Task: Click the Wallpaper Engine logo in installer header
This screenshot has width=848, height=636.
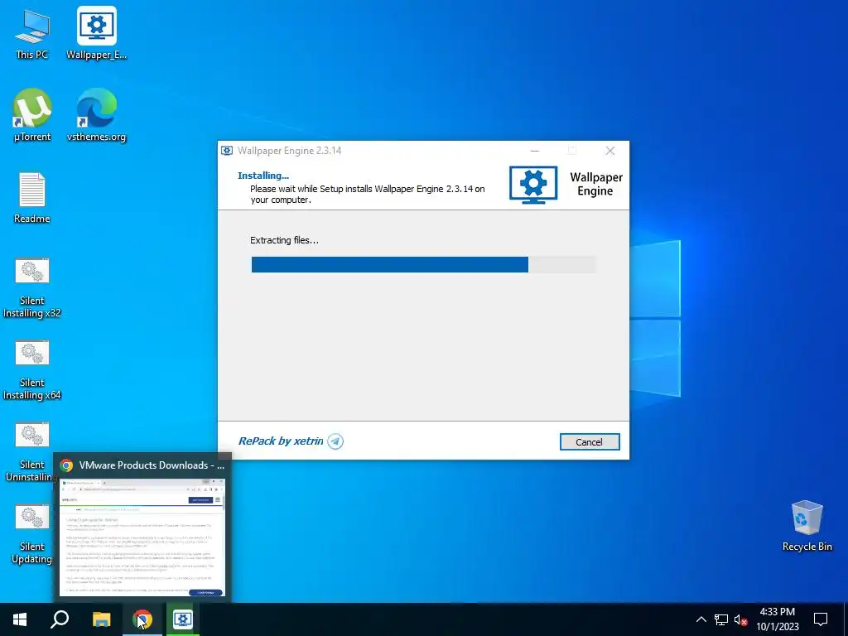Action: [x=533, y=185]
